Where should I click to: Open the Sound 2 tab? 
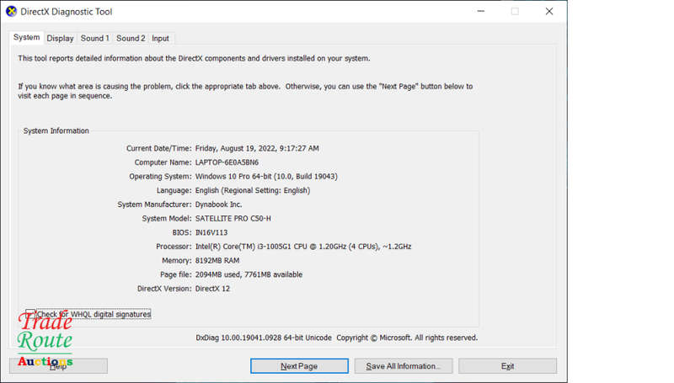(x=131, y=38)
